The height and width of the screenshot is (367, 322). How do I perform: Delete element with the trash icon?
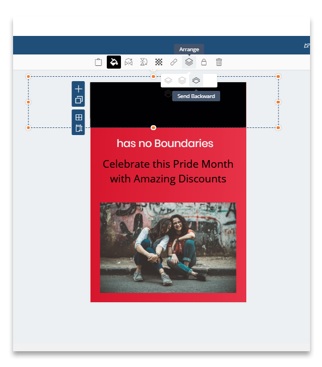click(219, 62)
